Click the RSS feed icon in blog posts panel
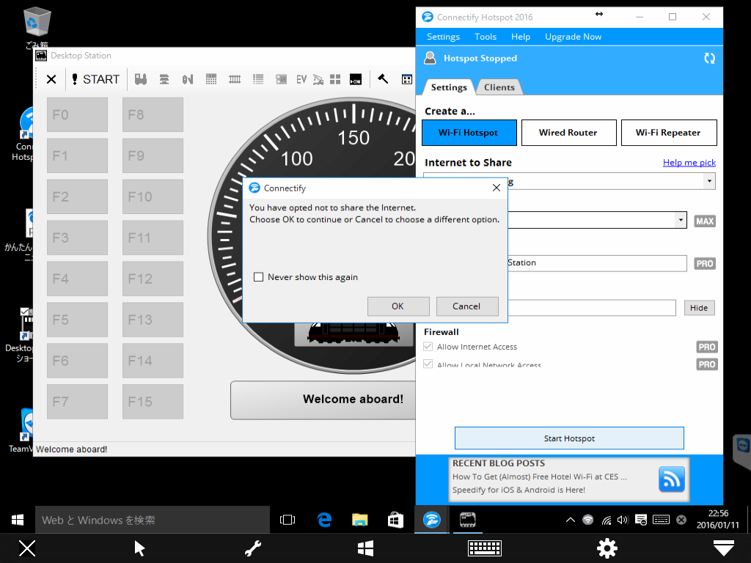The image size is (751, 563). point(672,479)
